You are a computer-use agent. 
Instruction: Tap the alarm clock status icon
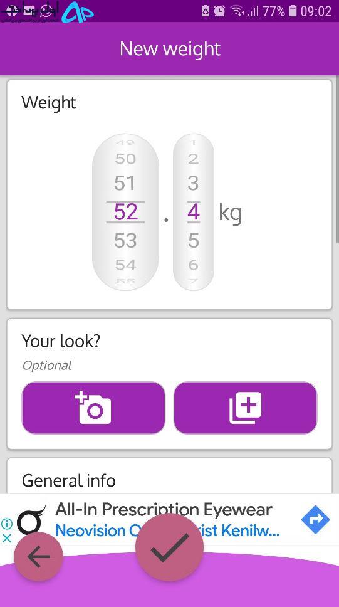point(219,11)
